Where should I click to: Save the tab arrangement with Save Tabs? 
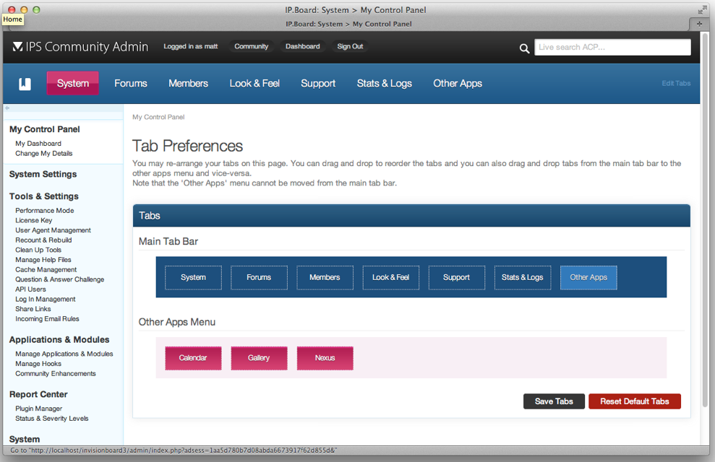pos(554,401)
